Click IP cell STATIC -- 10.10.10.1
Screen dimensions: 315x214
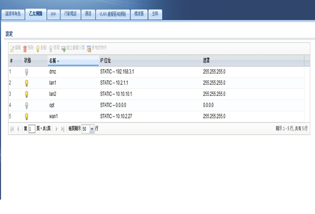tap(116, 94)
